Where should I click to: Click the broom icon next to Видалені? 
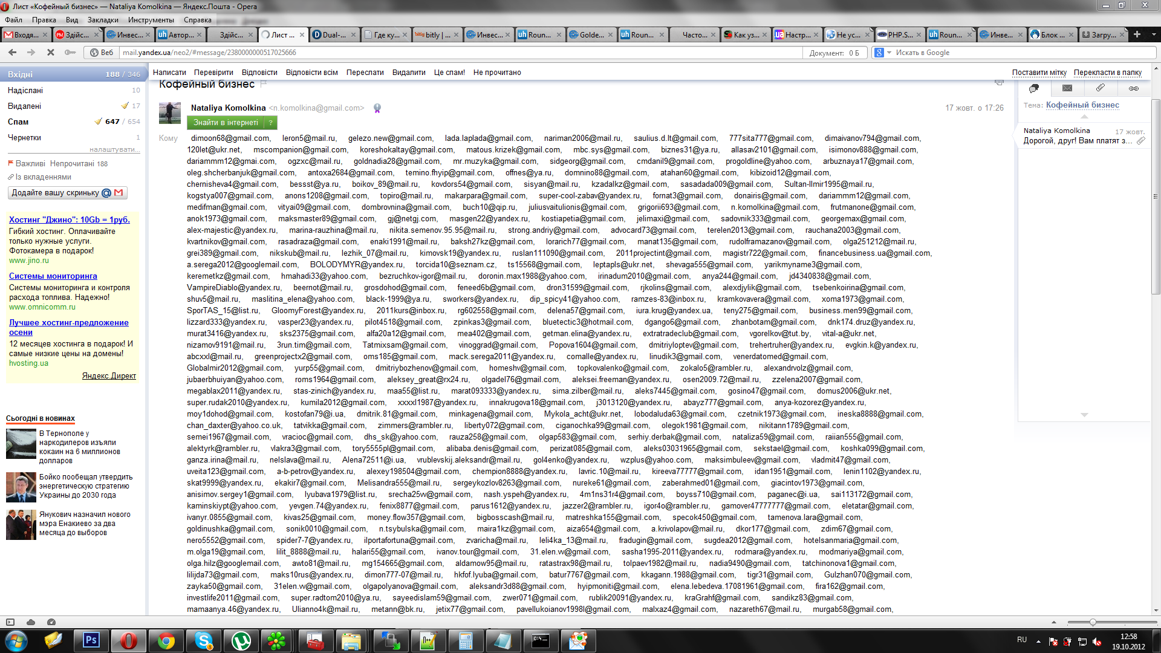pyautogui.click(x=125, y=106)
